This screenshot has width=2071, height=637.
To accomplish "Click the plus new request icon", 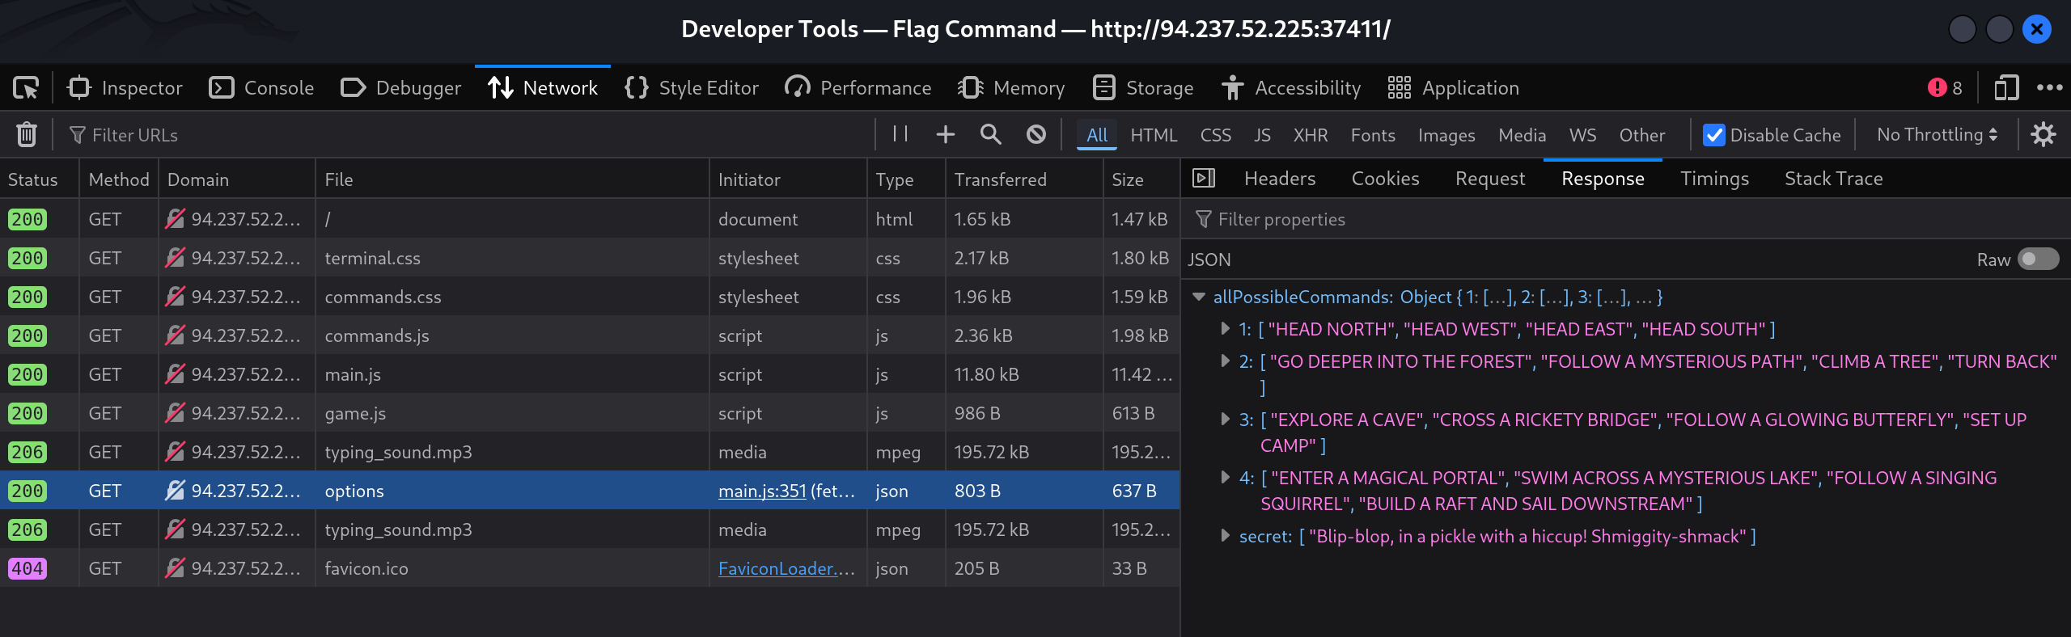I will tap(946, 134).
